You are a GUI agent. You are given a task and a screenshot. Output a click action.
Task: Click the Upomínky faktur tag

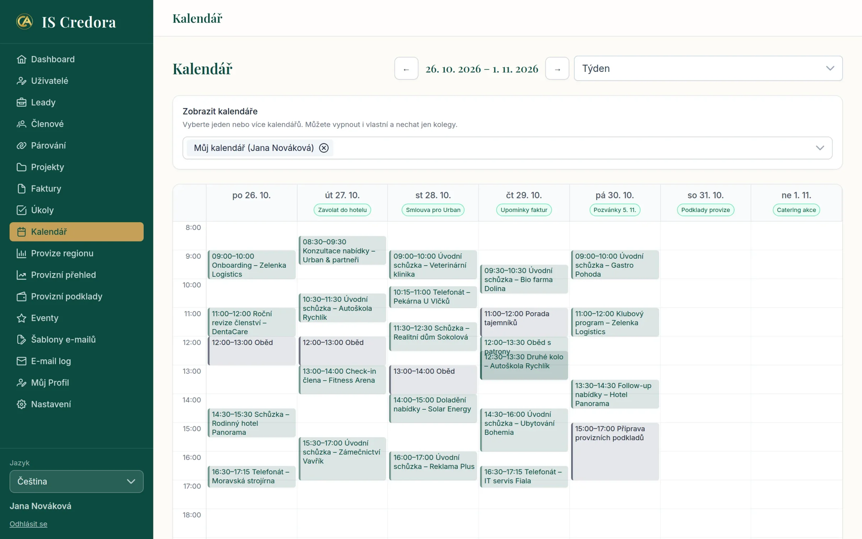point(524,210)
